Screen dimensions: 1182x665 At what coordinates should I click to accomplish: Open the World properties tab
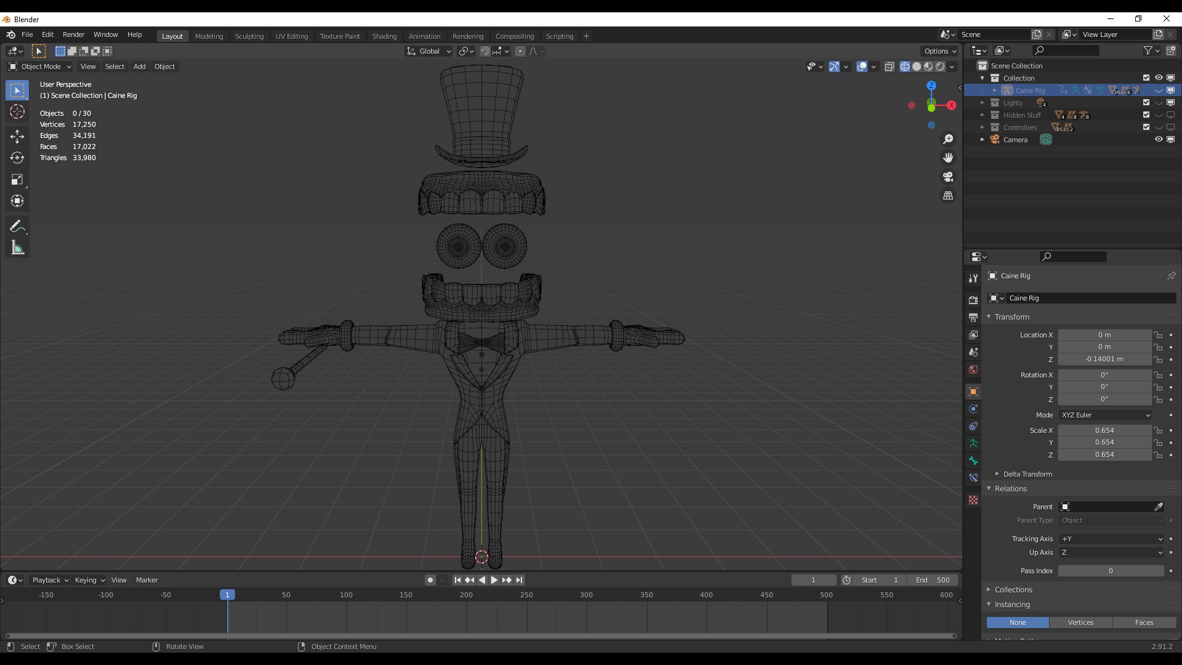(x=973, y=369)
